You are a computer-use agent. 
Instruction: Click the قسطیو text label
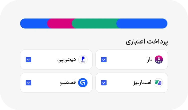[x=68, y=82]
